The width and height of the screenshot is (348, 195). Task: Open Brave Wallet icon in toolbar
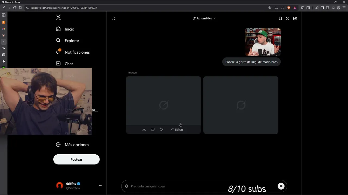coord(328,8)
